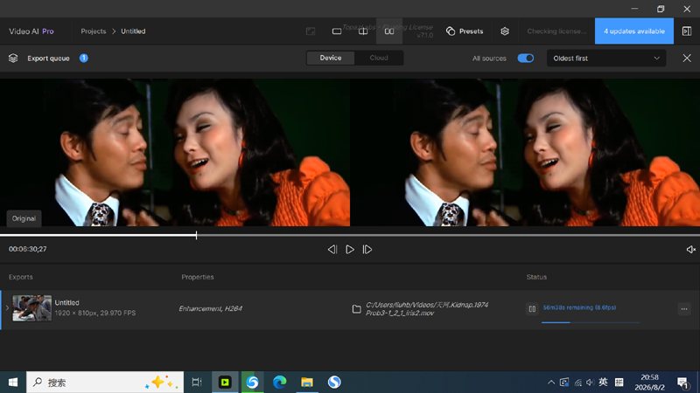
Task: Open the Windows Start menu
Action: click(x=13, y=383)
